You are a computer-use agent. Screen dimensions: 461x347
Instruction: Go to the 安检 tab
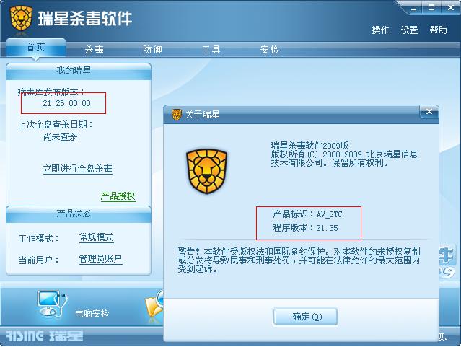(269, 49)
